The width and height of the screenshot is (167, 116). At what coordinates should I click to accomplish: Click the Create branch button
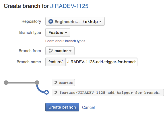click(x=62, y=107)
